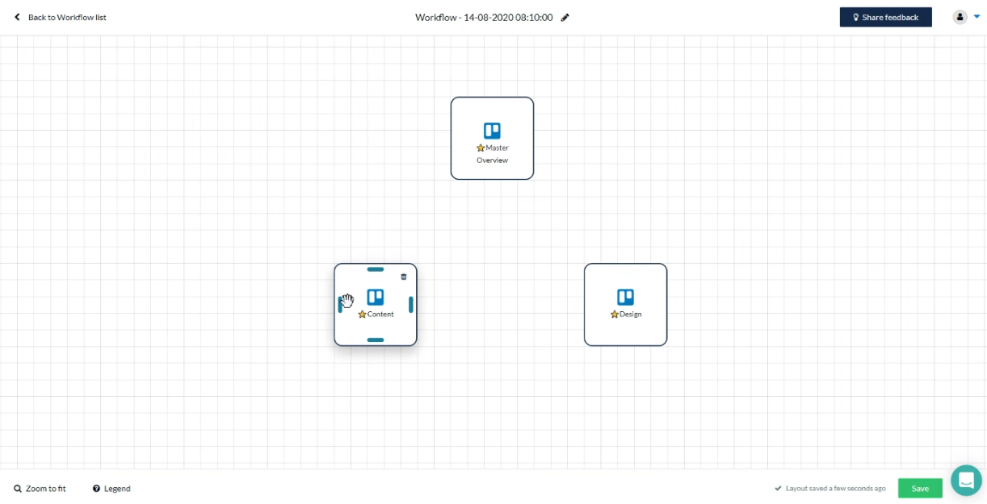Delete the Content node with trash icon
987x504 pixels.
tap(404, 277)
